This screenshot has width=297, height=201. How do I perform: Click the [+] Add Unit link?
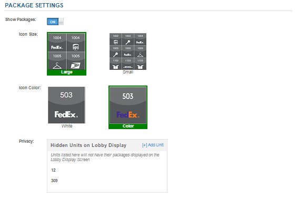coord(153,145)
